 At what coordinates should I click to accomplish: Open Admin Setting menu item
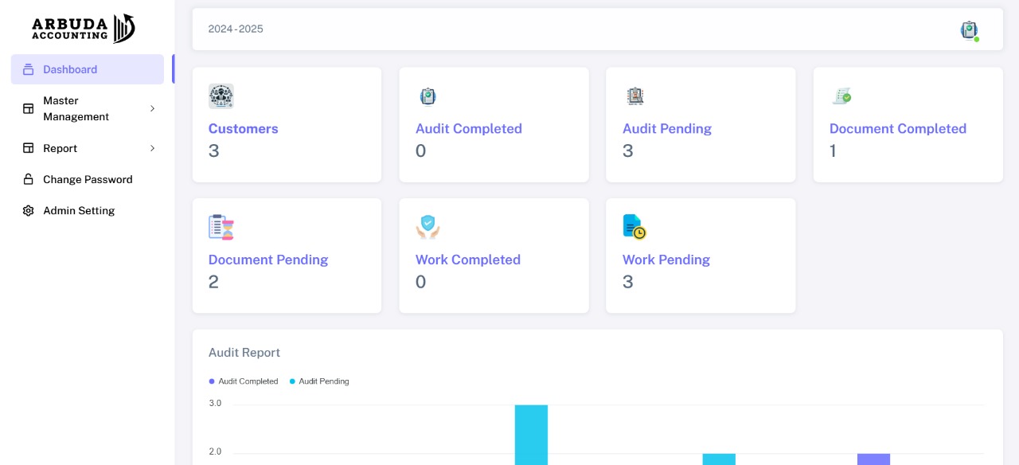click(79, 210)
